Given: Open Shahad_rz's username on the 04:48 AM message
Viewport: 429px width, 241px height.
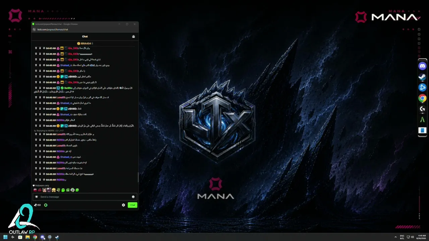Looking at the screenshot, I should click(66, 157).
